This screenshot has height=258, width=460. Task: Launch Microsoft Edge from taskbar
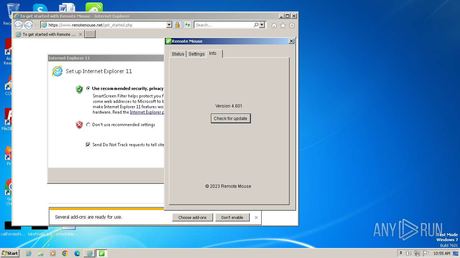[x=77, y=253]
